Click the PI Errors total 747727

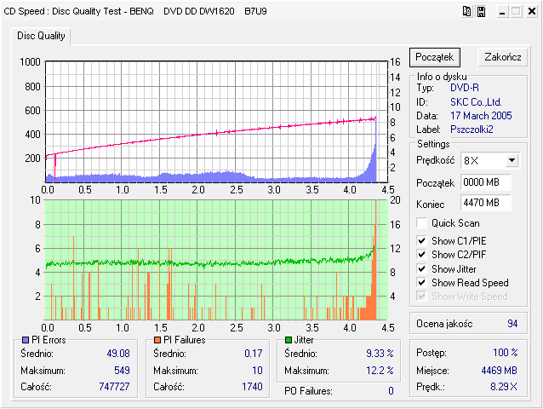click(x=114, y=387)
